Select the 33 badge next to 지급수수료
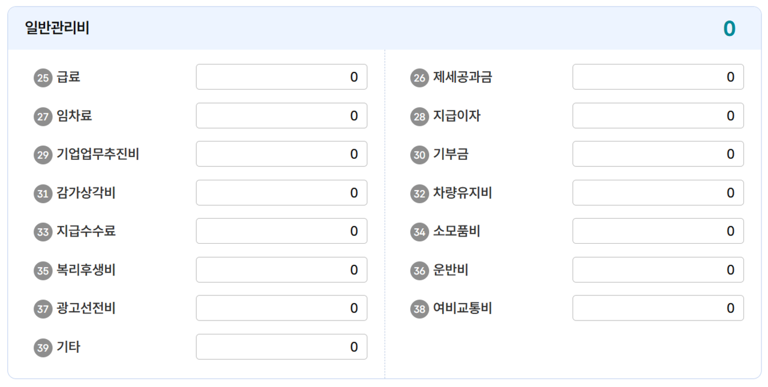768x387 pixels. [43, 232]
